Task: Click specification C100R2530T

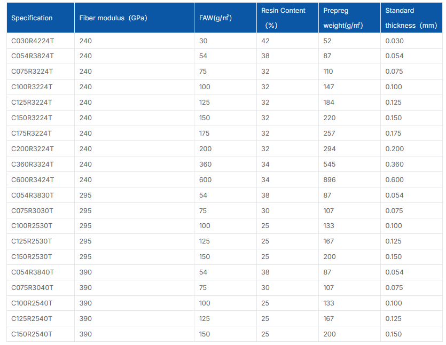Action: [x=32, y=226]
